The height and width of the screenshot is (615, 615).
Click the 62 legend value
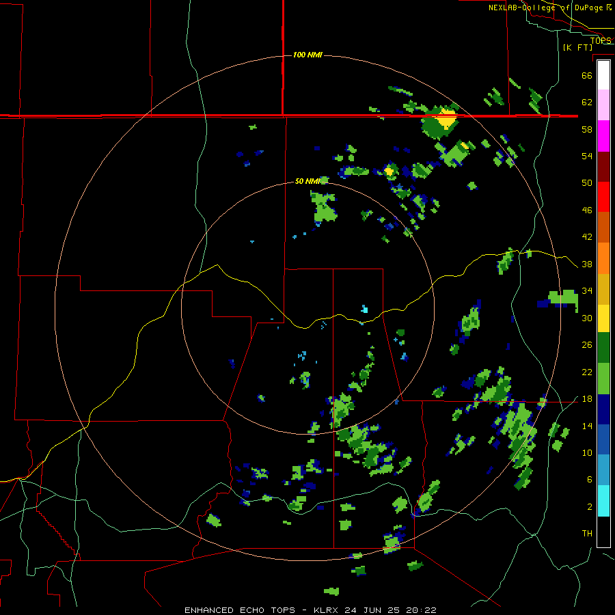[x=587, y=102]
